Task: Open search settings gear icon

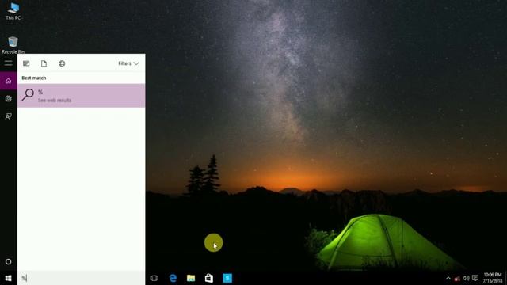Action: [9, 98]
